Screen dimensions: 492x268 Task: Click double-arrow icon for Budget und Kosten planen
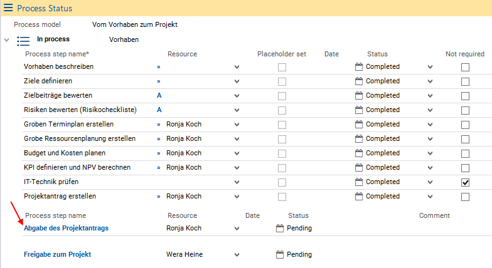[159, 153]
